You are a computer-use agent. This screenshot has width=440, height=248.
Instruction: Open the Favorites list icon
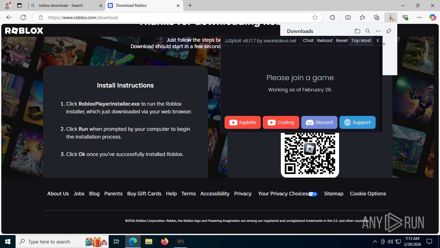(362, 17)
